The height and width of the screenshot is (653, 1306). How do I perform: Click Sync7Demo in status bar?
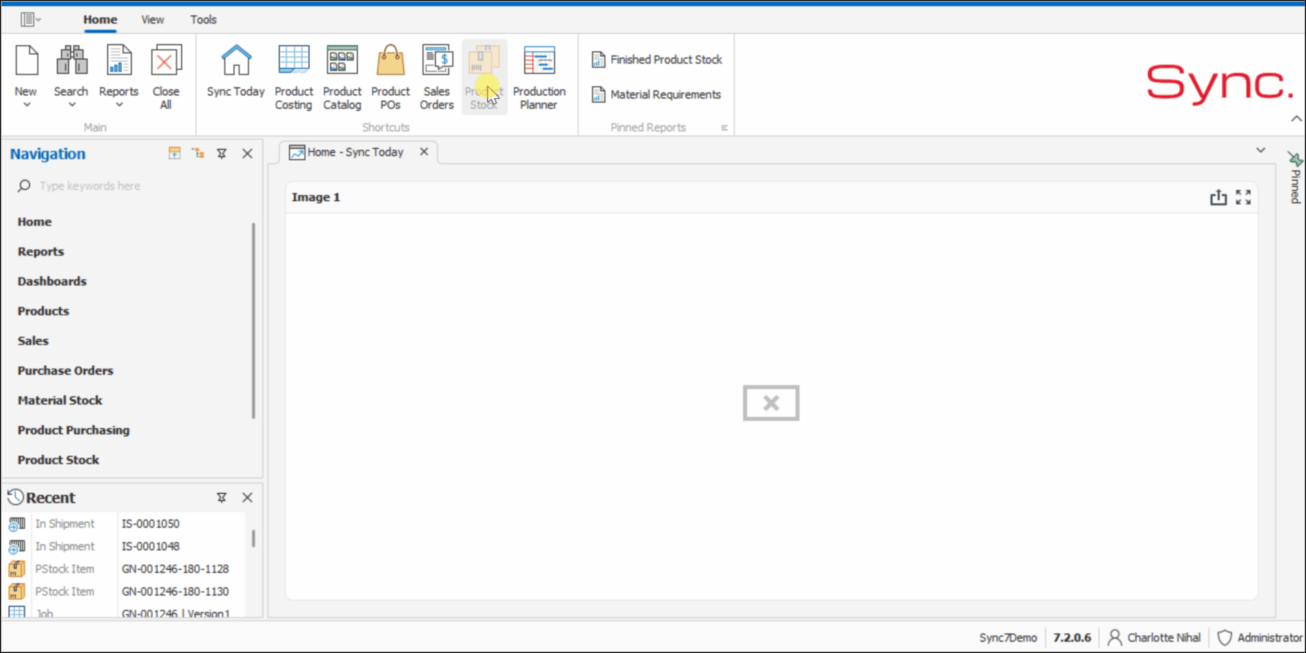(x=1007, y=637)
